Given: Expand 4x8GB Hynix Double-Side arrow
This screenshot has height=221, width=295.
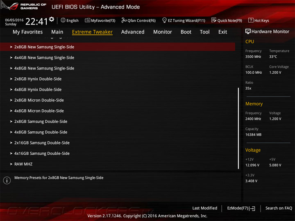Looking at the screenshot, I should point(11,90).
